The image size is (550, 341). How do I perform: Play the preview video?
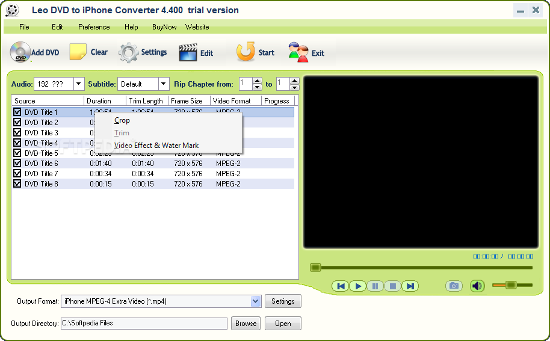pyautogui.click(x=358, y=286)
